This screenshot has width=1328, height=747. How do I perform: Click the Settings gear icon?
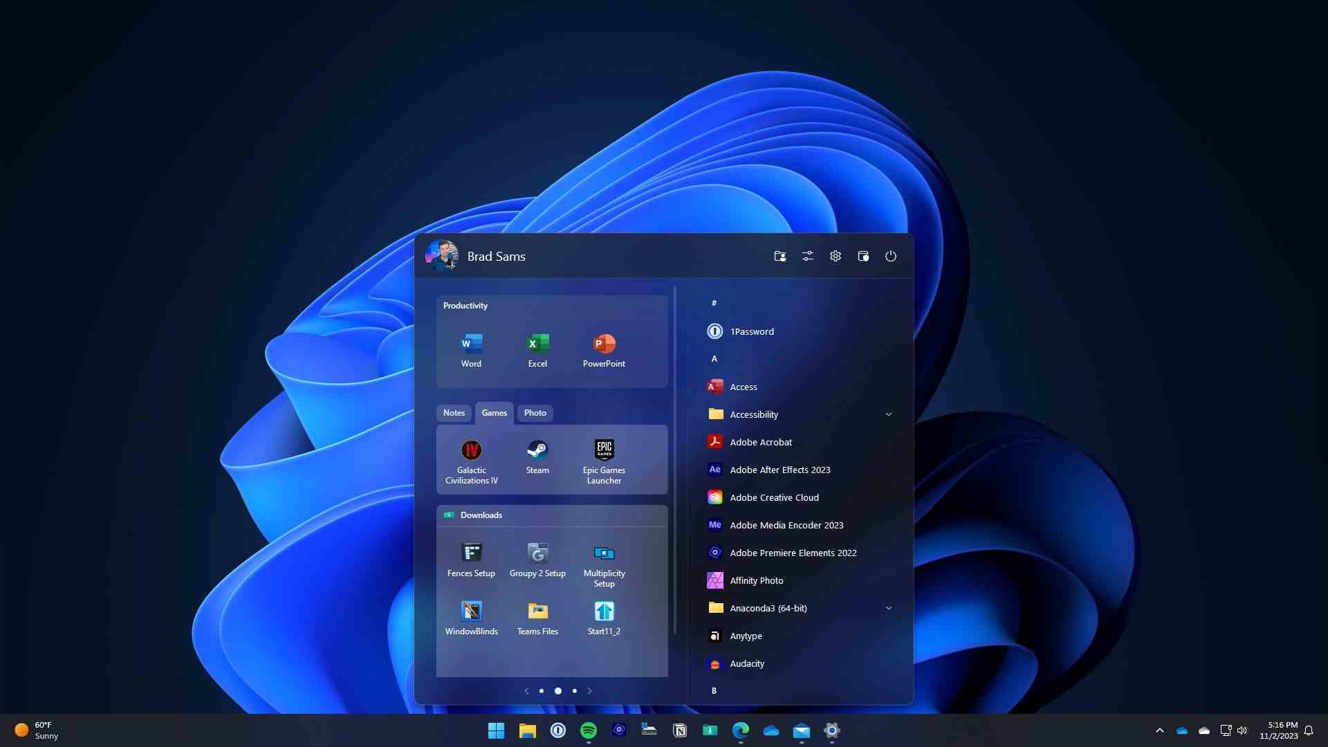835,255
